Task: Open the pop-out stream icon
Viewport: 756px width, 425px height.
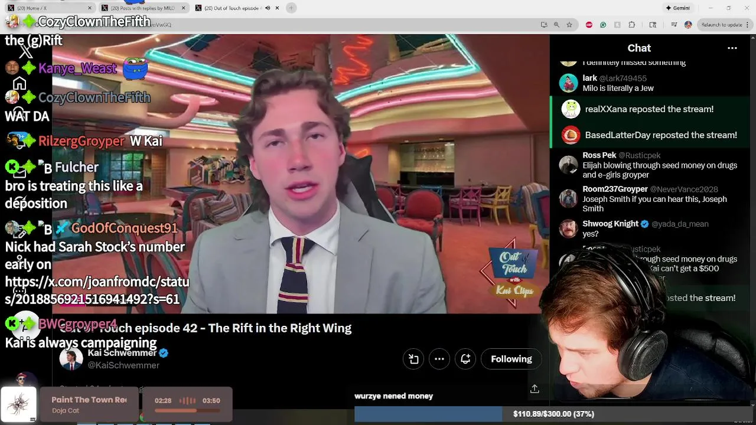Action: [413, 359]
